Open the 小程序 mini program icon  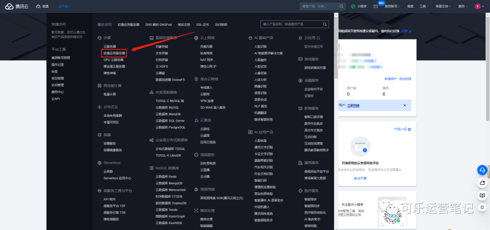353,6
